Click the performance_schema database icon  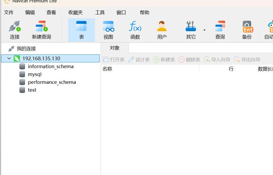point(22,82)
